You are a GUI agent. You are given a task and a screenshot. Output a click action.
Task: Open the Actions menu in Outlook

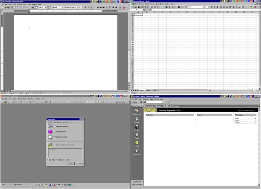coord(157,99)
